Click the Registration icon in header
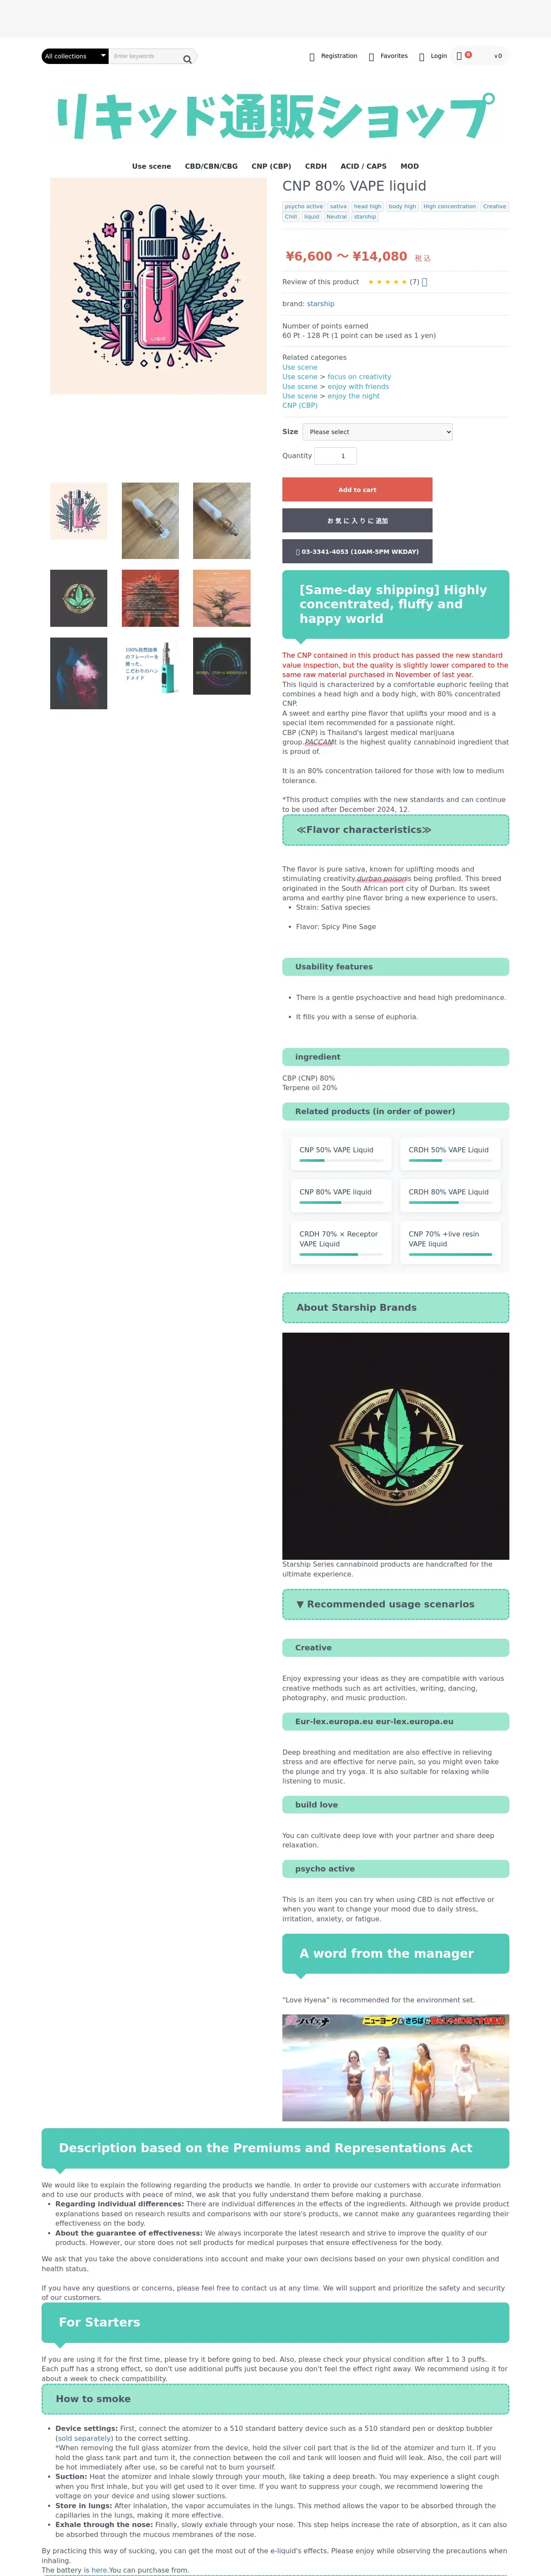The width and height of the screenshot is (551, 2576). tap(312, 57)
